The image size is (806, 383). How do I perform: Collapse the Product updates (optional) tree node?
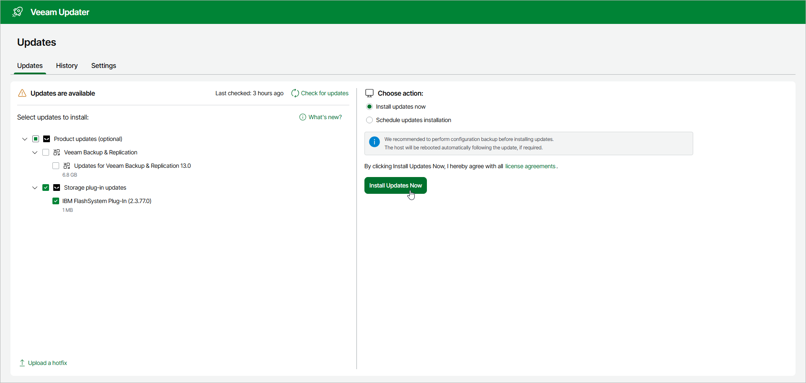25,139
